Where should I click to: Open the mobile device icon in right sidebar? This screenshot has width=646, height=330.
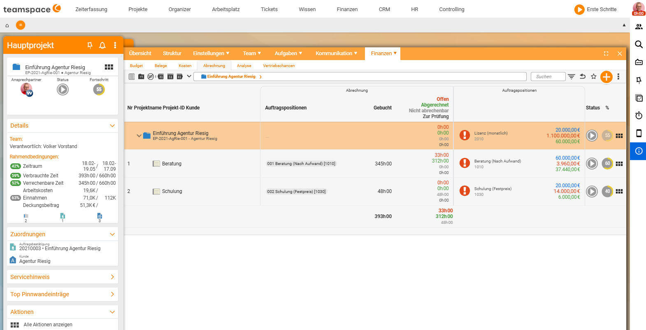pos(639,133)
